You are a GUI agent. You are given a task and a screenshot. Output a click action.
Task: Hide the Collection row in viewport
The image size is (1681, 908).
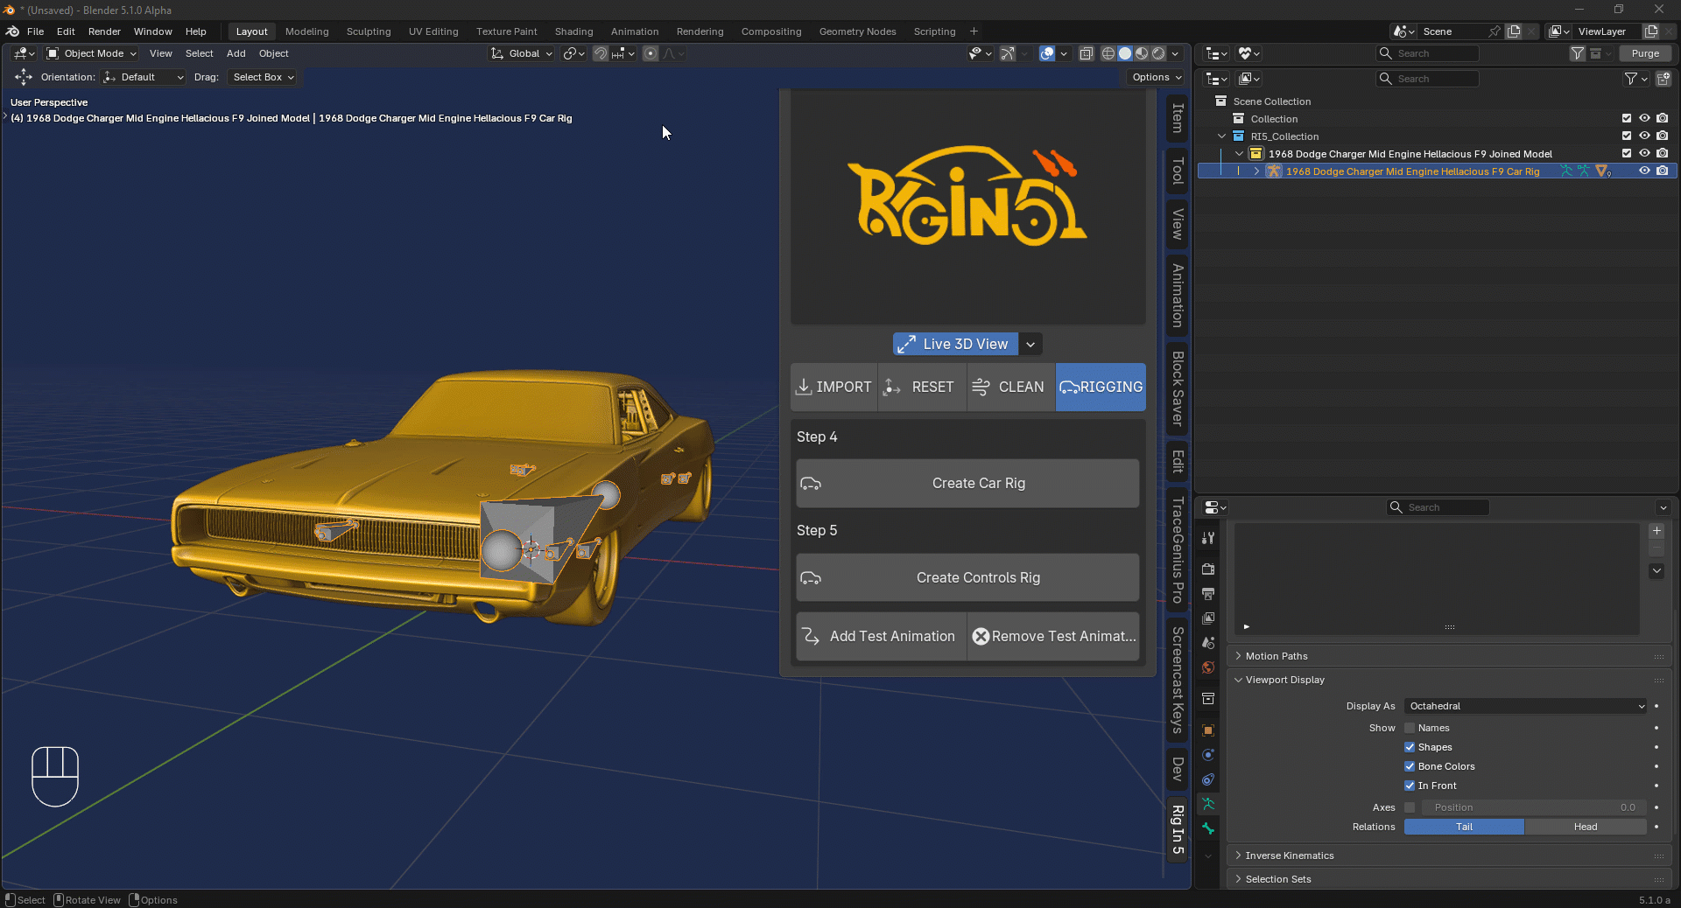pyautogui.click(x=1644, y=119)
